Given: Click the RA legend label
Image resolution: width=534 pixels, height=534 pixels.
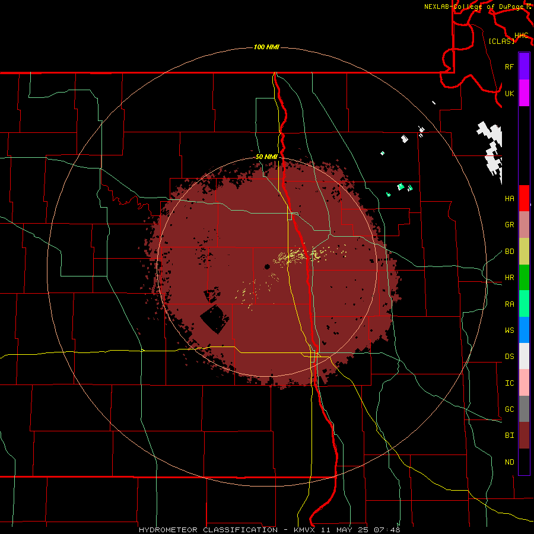Looking at the screenshot, I should 509,304.
